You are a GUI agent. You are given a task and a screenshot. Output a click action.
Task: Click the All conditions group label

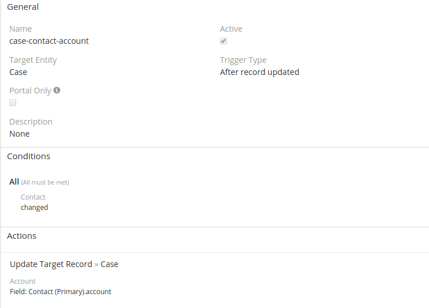pos(14,182)
